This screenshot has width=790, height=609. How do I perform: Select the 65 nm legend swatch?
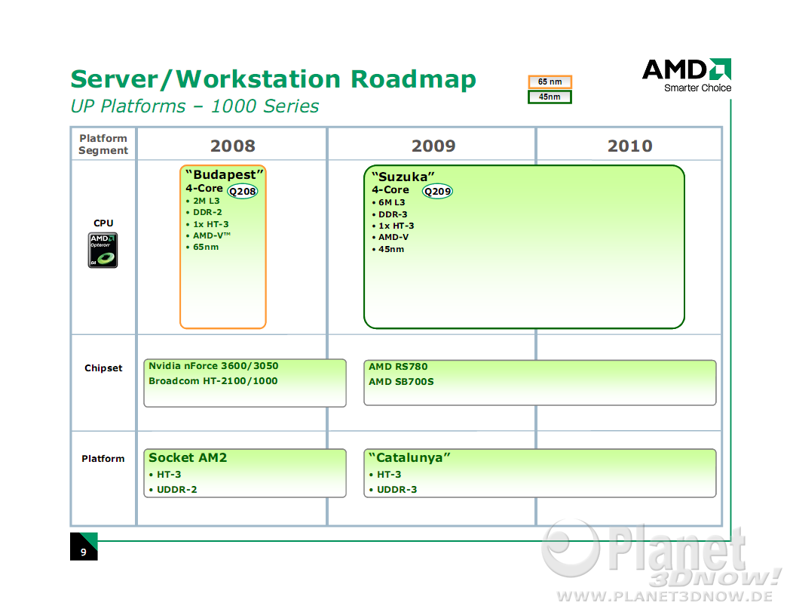click(x=550, y=82)
